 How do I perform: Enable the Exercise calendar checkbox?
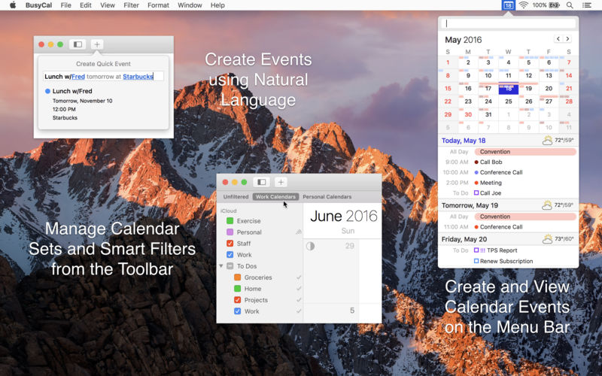230,221
